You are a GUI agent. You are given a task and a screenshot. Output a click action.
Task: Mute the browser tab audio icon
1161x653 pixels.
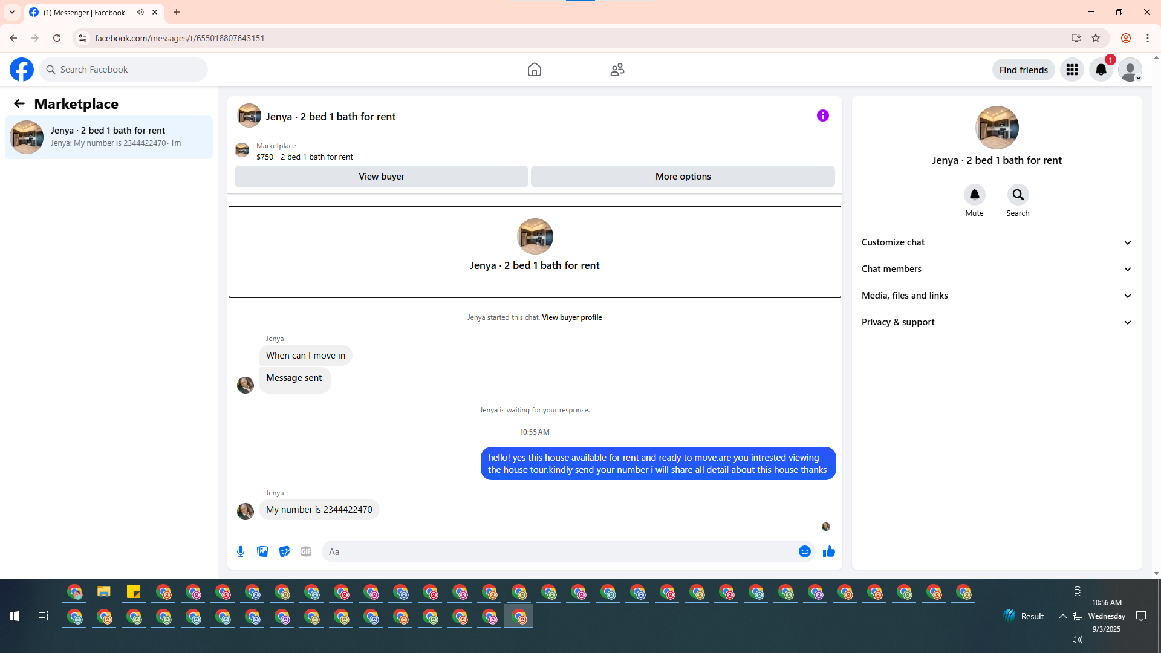click(140, 12)
